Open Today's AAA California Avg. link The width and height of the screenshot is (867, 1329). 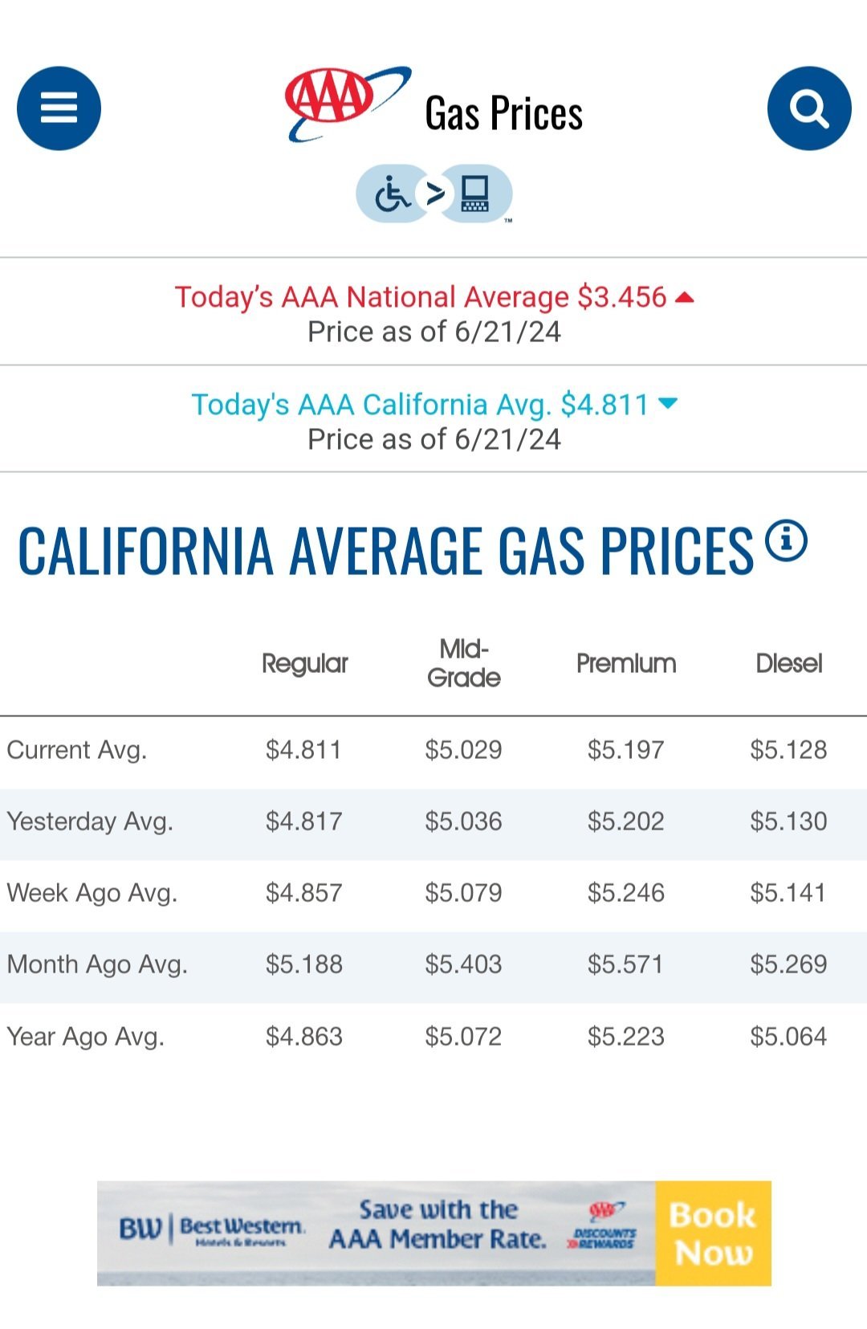click(x=419, y=405)
